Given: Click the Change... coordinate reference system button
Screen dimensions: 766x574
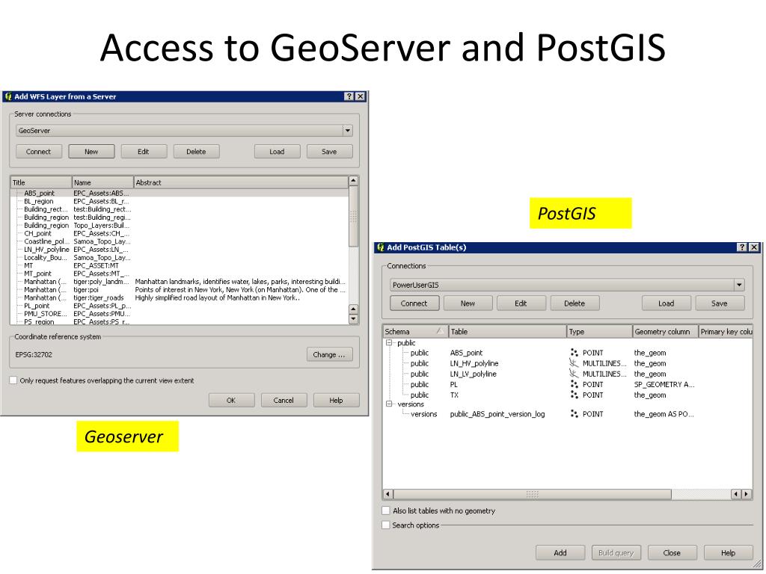Looking at the screenshot, I should pos(330,355).
